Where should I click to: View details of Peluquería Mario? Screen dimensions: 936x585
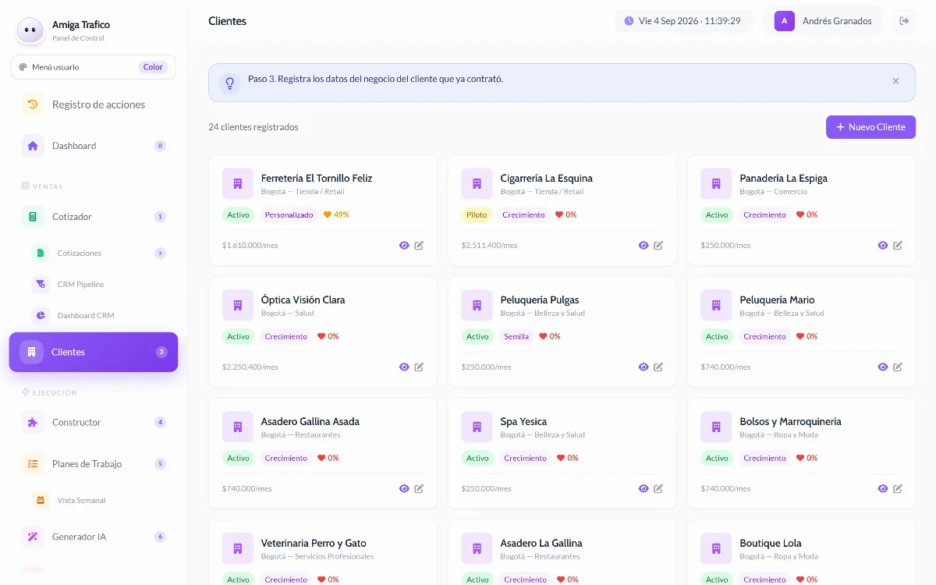(883, 367)
